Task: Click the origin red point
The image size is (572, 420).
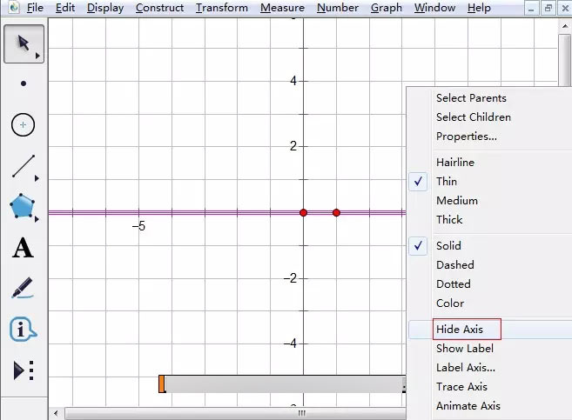Action: (x=303, y=212)
